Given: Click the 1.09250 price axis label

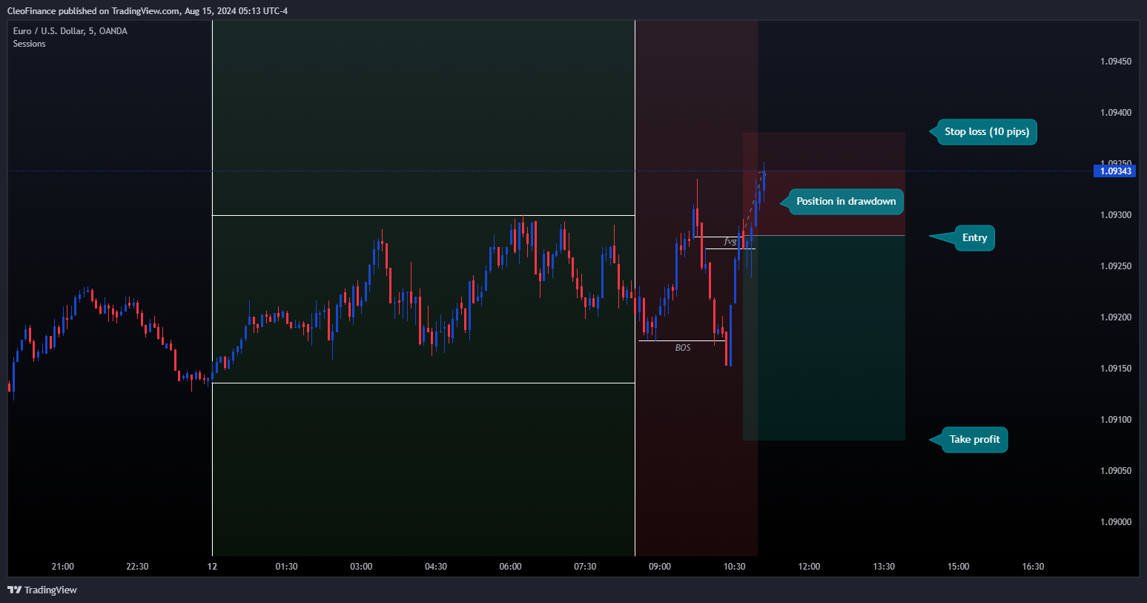Looking at the screenshot, I should (x=1116, y=266).
